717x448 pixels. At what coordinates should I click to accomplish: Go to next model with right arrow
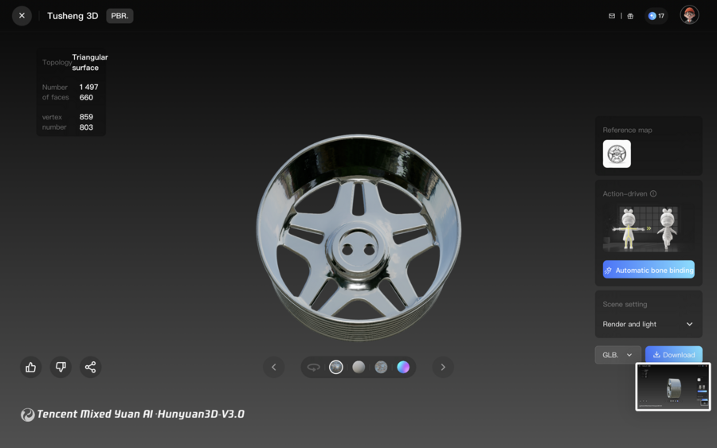click(443, 367)
